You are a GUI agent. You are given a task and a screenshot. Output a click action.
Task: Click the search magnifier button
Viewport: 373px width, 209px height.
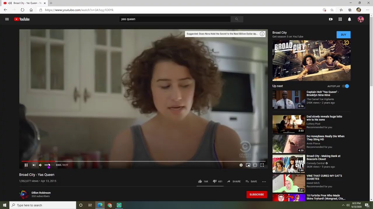click(237, 19)
